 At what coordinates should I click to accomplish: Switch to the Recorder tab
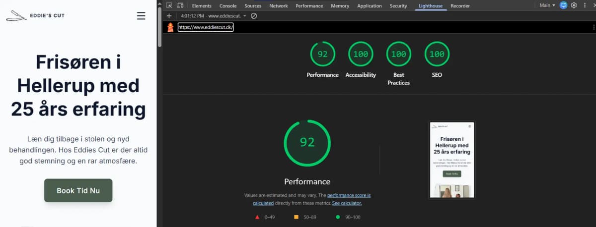pos(460,6)
